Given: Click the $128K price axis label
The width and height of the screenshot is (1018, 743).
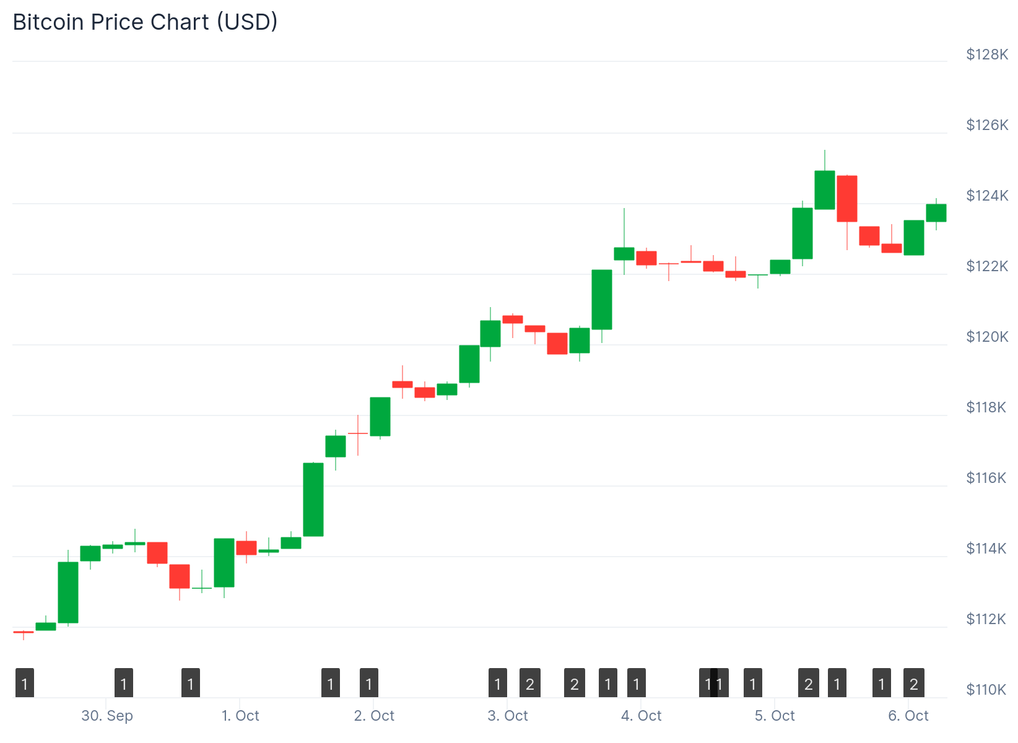Looking at the screenshot, I should click(987, 54).
